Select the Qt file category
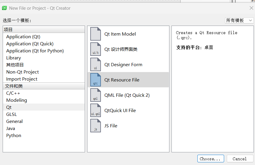The height and width of the screenshot is (165, 255). [x=44, y=107]
